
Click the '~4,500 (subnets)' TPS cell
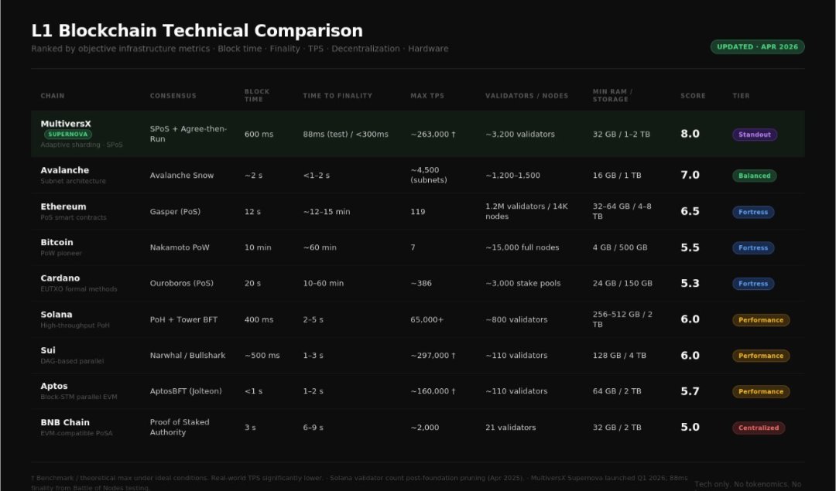pyautogui.click(x=428, y=175)
